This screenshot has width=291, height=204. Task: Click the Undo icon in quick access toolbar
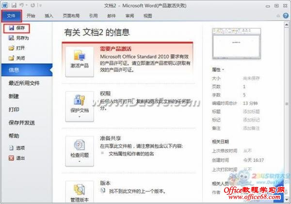click(22, 5)
